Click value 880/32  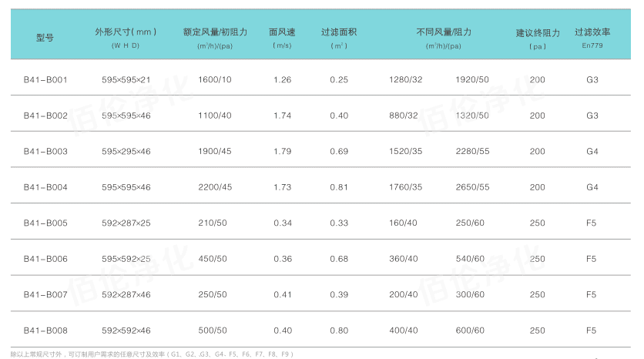[x=404, y=116]
